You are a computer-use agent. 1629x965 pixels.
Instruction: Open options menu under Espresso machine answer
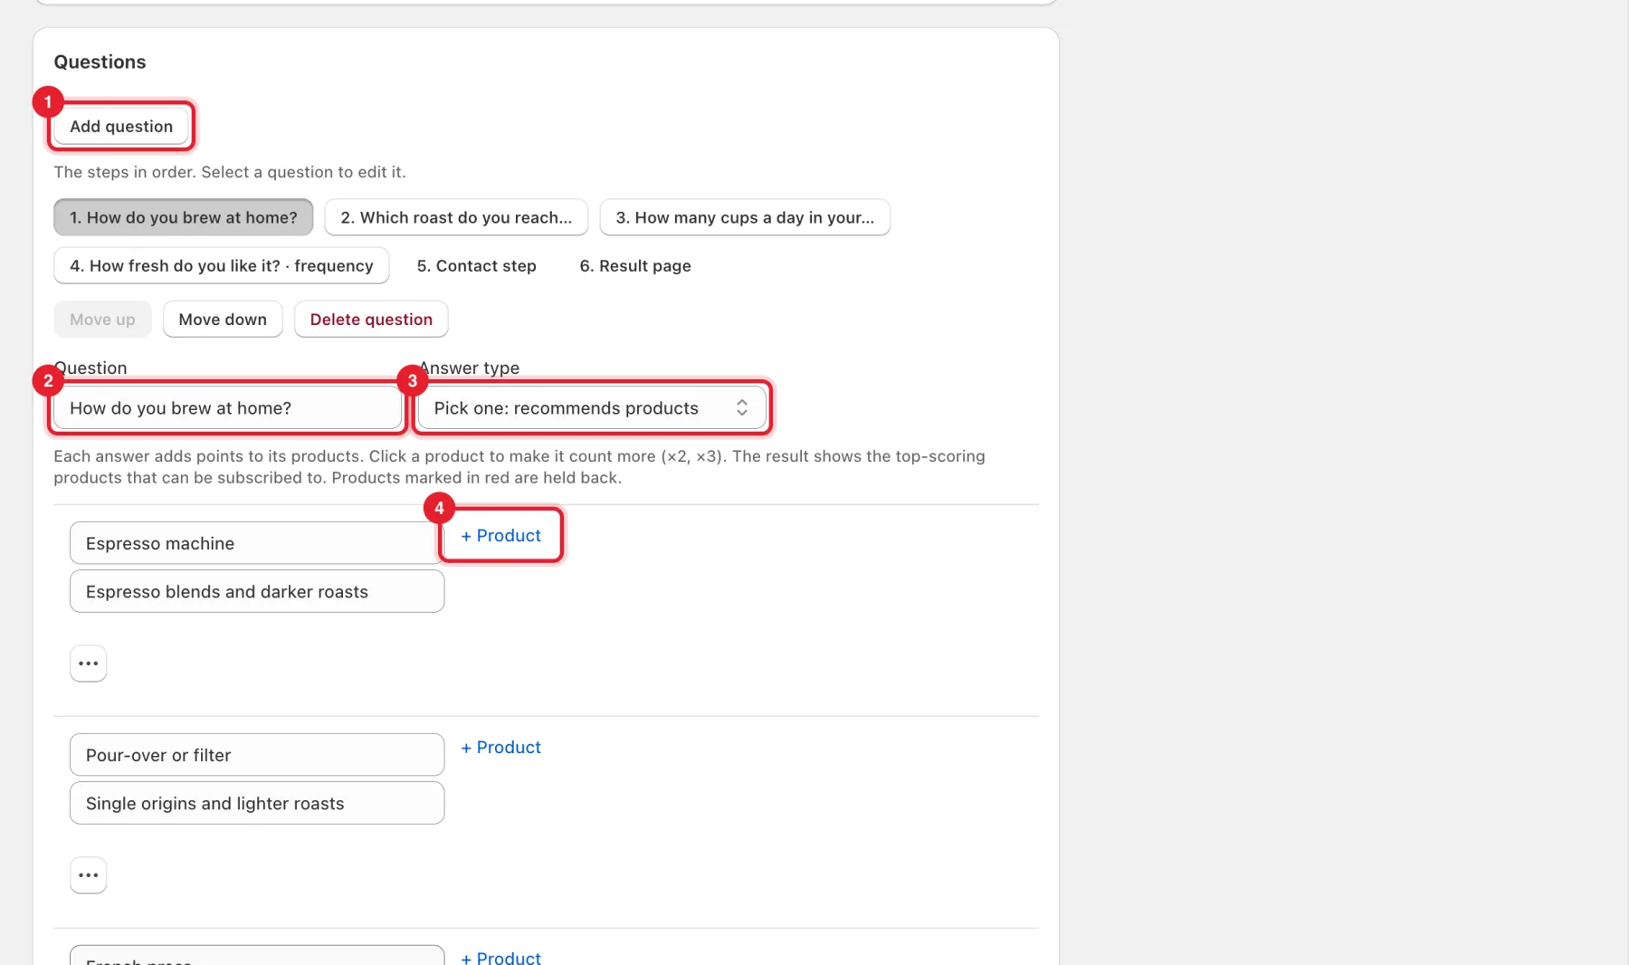[x=88, y=664]
